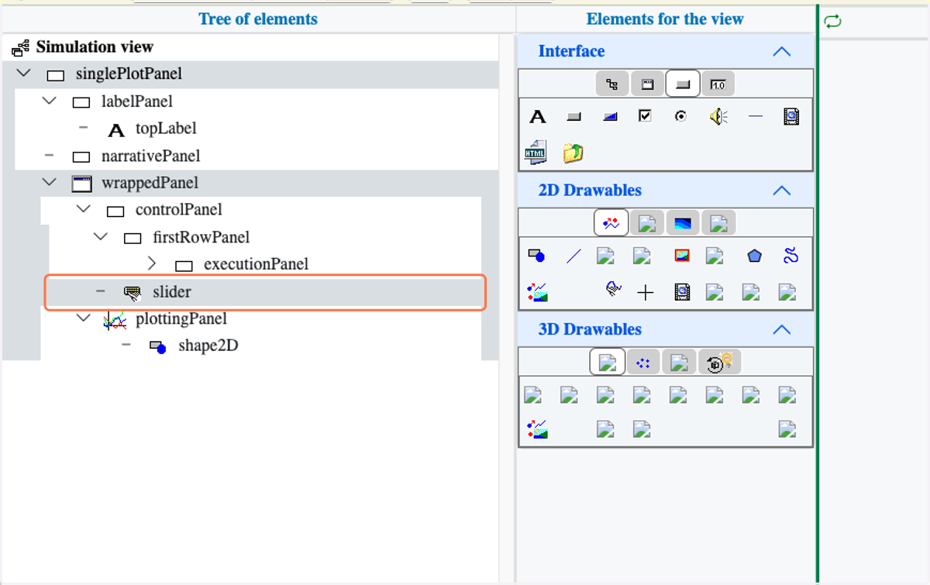Choose the black cross drawable icon

pyautogui.click(x=646, y=292)
